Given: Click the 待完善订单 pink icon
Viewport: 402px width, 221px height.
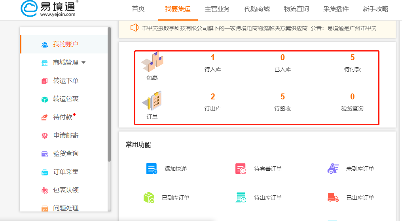Looking at the screenshot, I should (241, 169).
